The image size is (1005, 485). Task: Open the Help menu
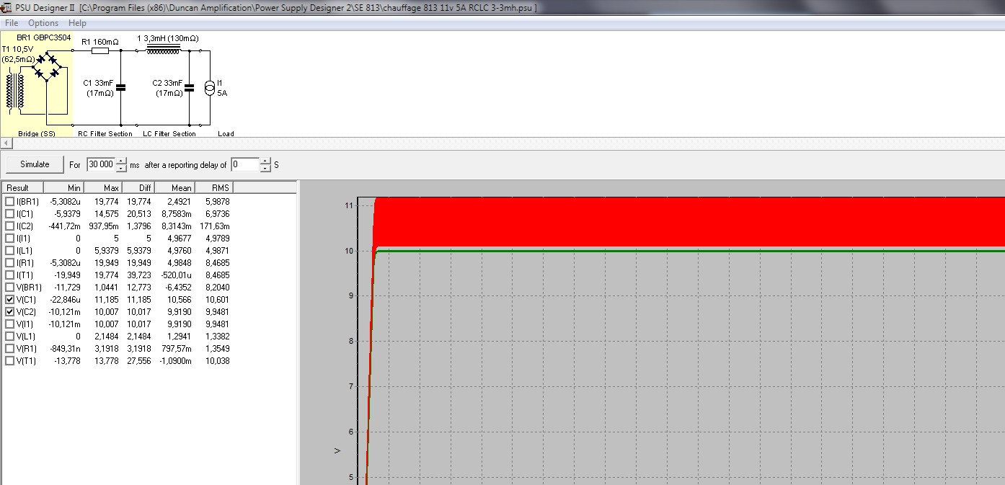[77, 23]
